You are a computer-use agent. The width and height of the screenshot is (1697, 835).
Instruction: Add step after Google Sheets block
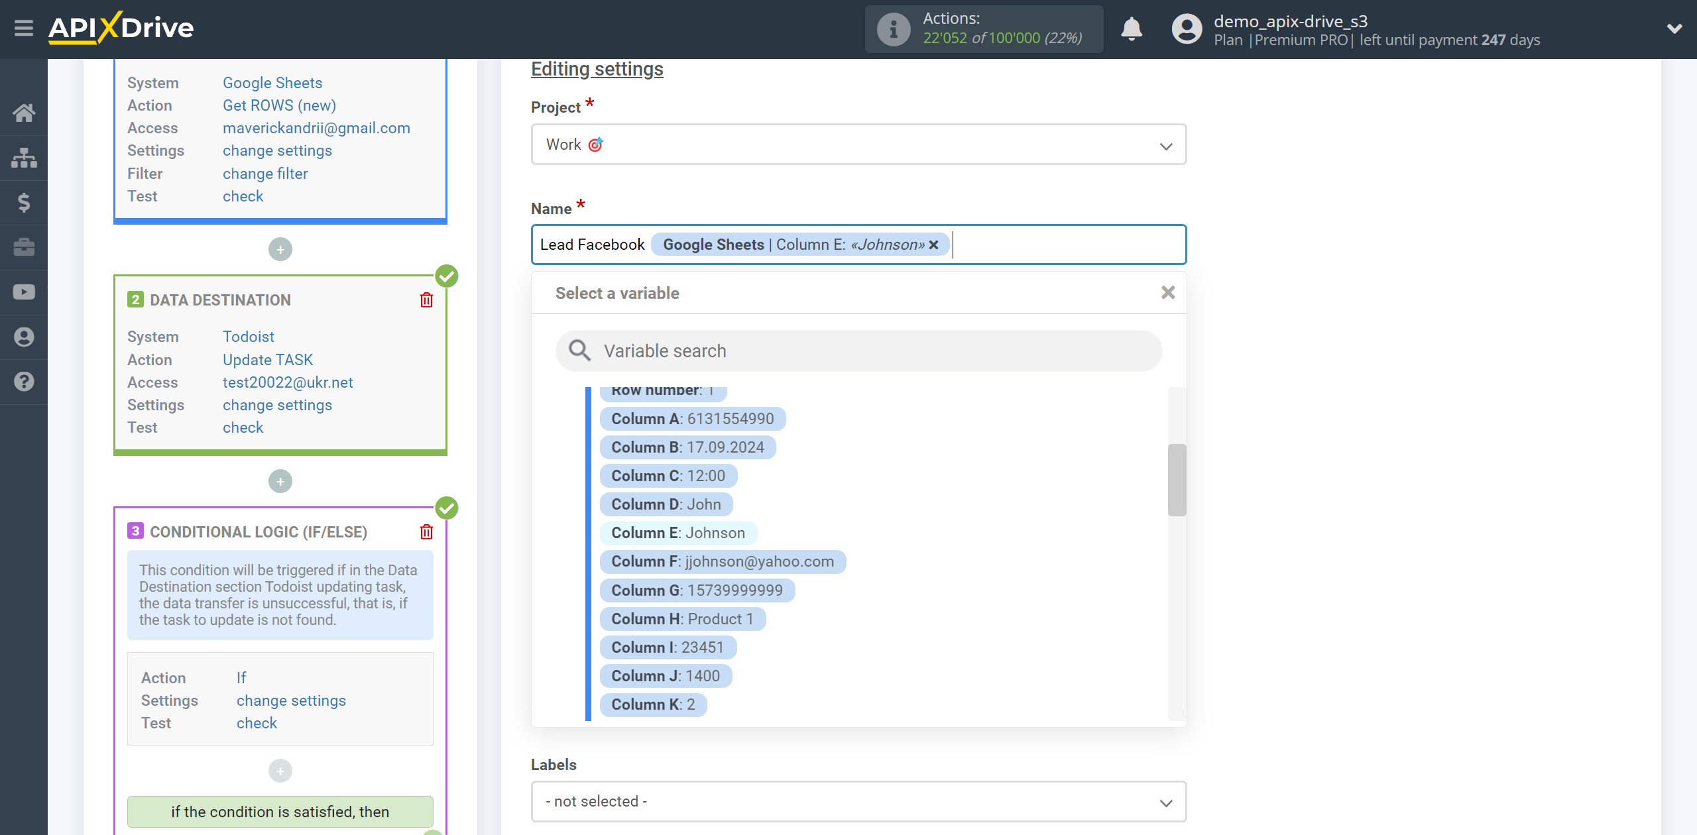click(x=280, y=250)
